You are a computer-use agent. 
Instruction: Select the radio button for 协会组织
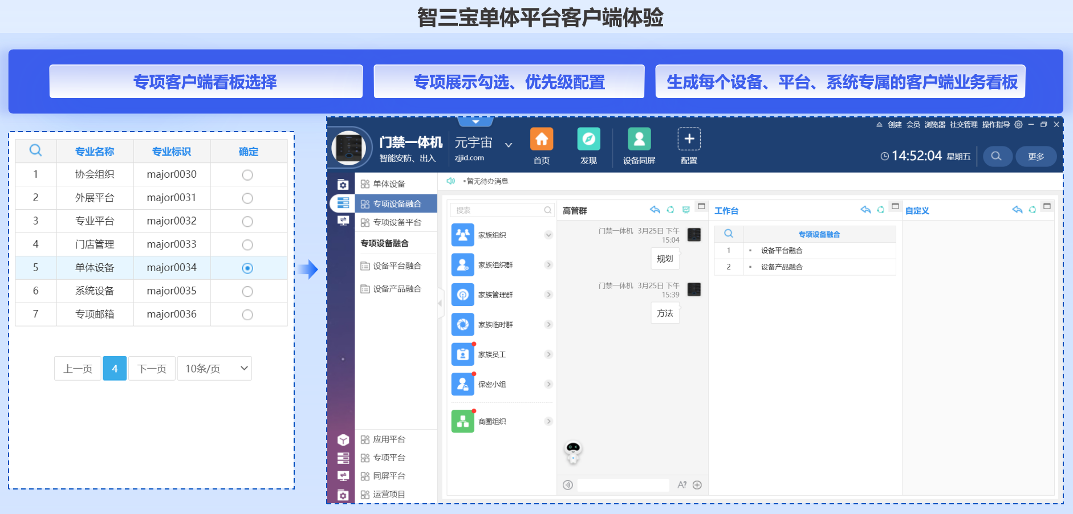click(x=247, y=175)
